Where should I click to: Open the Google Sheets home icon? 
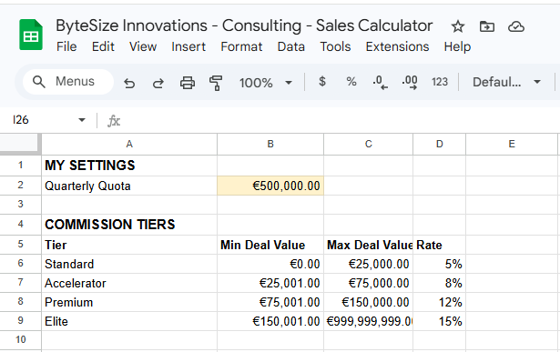click(31, 35)
